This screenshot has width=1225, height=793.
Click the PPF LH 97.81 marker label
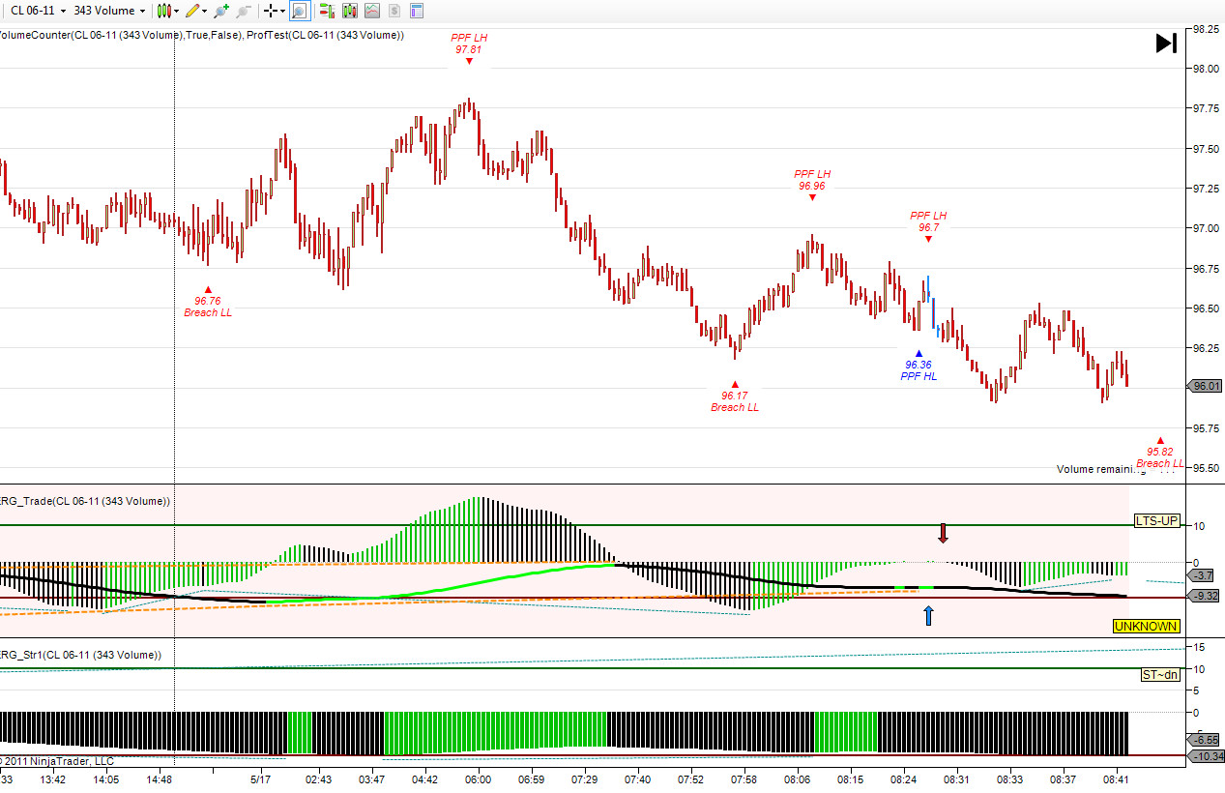469,43
